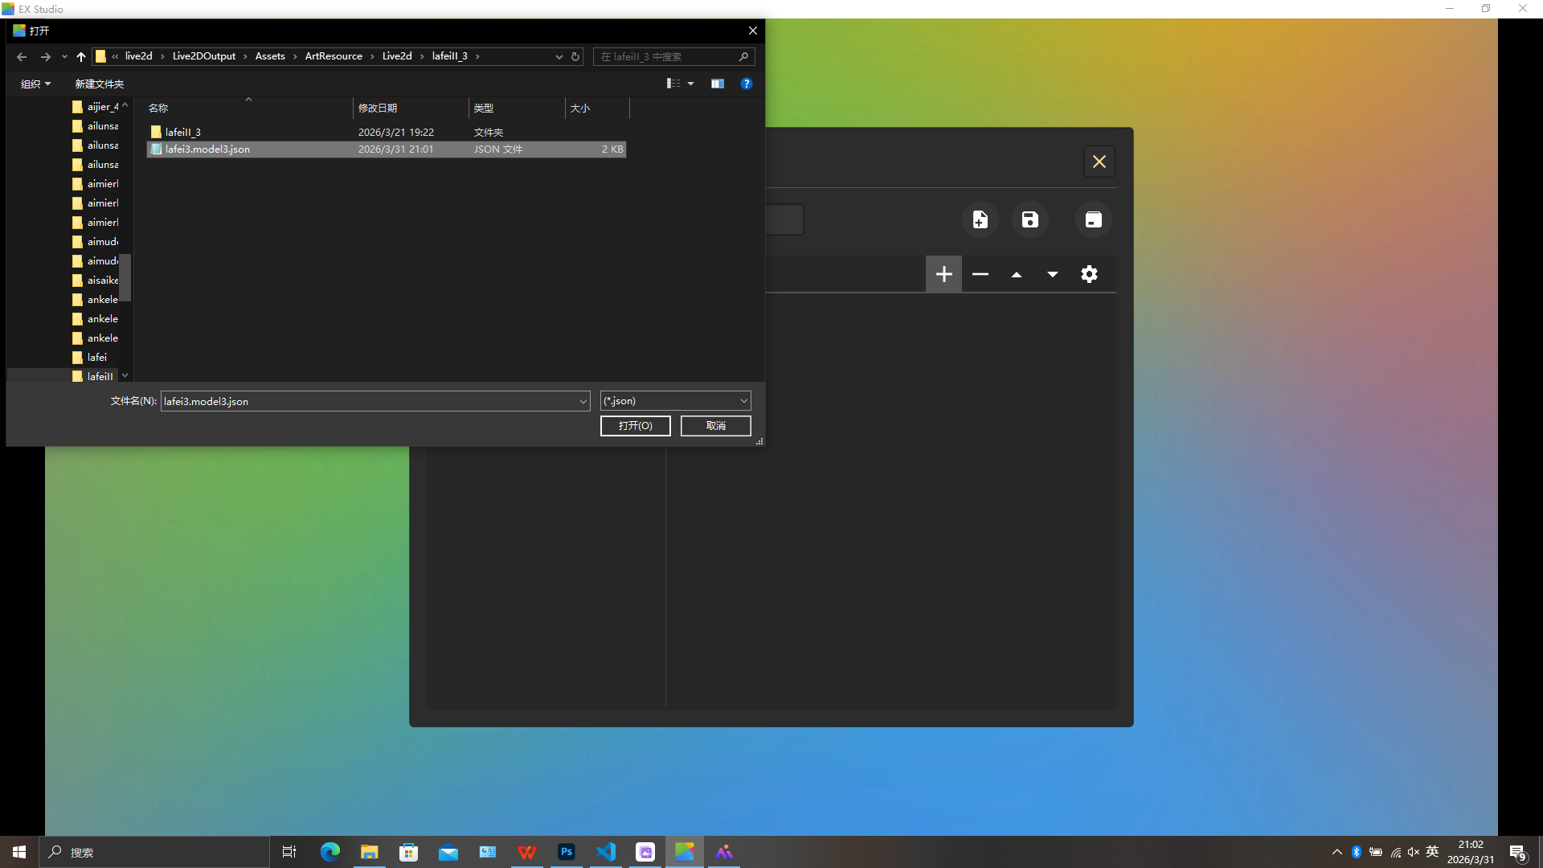Click the 打开(O) button

[635, 426]
